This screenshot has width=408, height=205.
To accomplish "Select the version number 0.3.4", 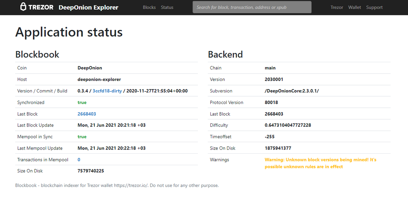I will 82,91.
